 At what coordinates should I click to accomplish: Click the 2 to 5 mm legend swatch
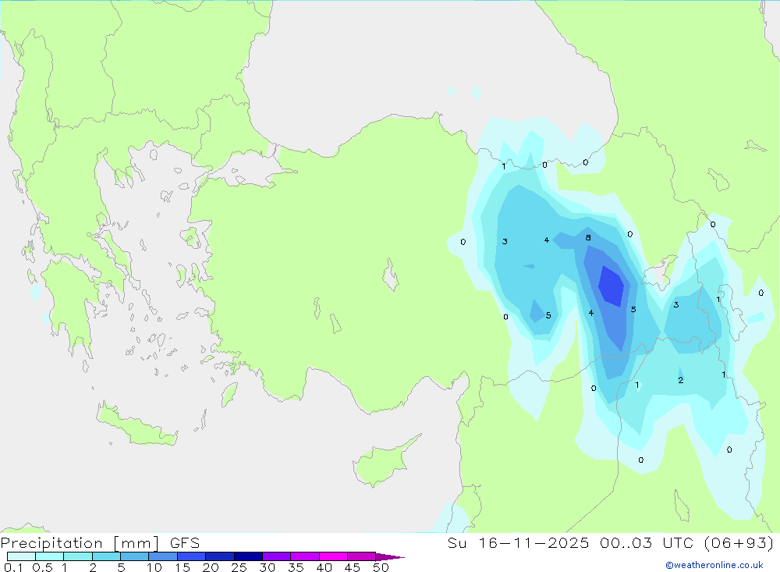tap(106, 556)
